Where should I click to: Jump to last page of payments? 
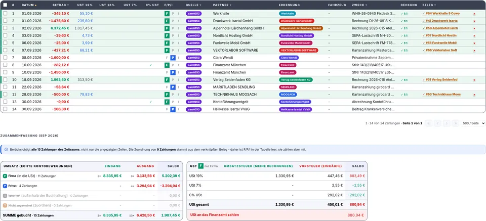[455, 123]
